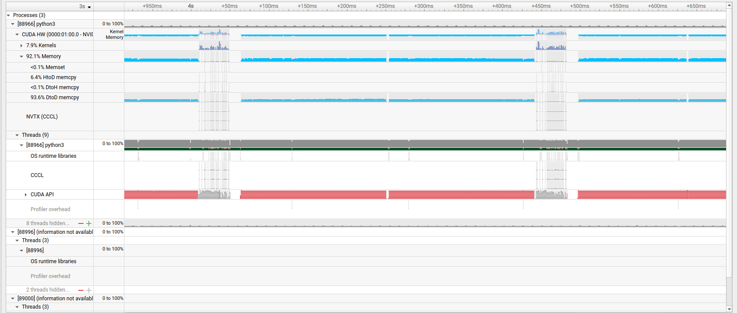The width and height of the screenshot is (737, 313).
Task: Click the vertical scrollbar up arrow
Action: pyautogui.click(x=729, y=5)
